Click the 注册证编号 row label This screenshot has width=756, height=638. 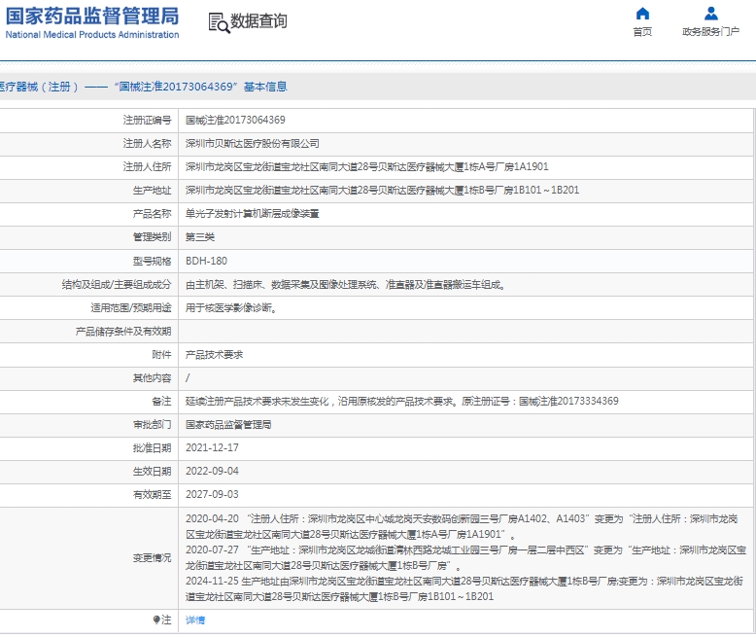[x=147, y=121]
